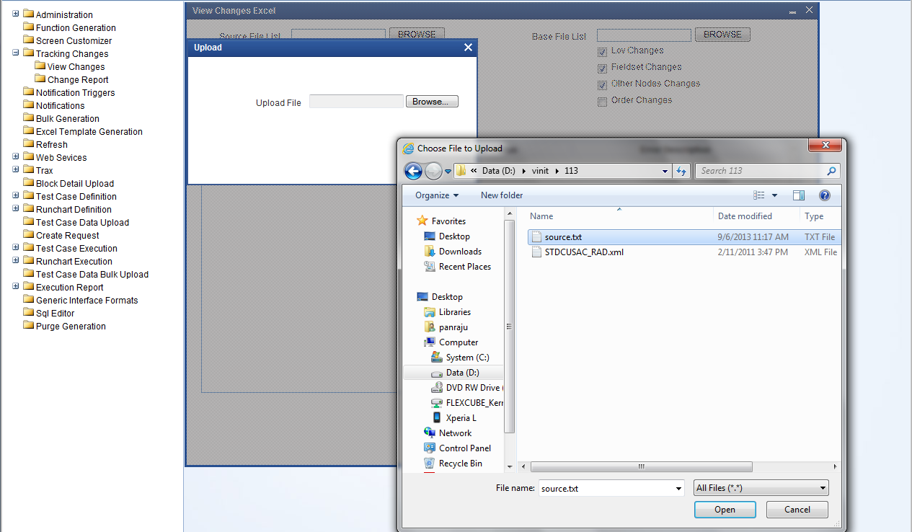Open the Organize dropdown menu
This screenshot has width=912, height=532.
(437, 195)
